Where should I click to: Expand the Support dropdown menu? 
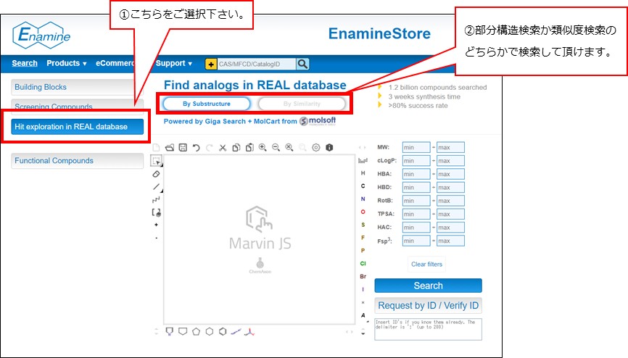(174, 63)
